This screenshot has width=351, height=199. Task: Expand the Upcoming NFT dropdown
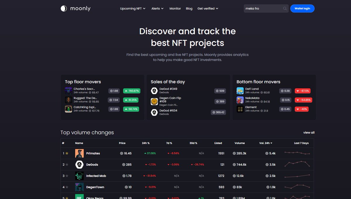pos(133,8)
